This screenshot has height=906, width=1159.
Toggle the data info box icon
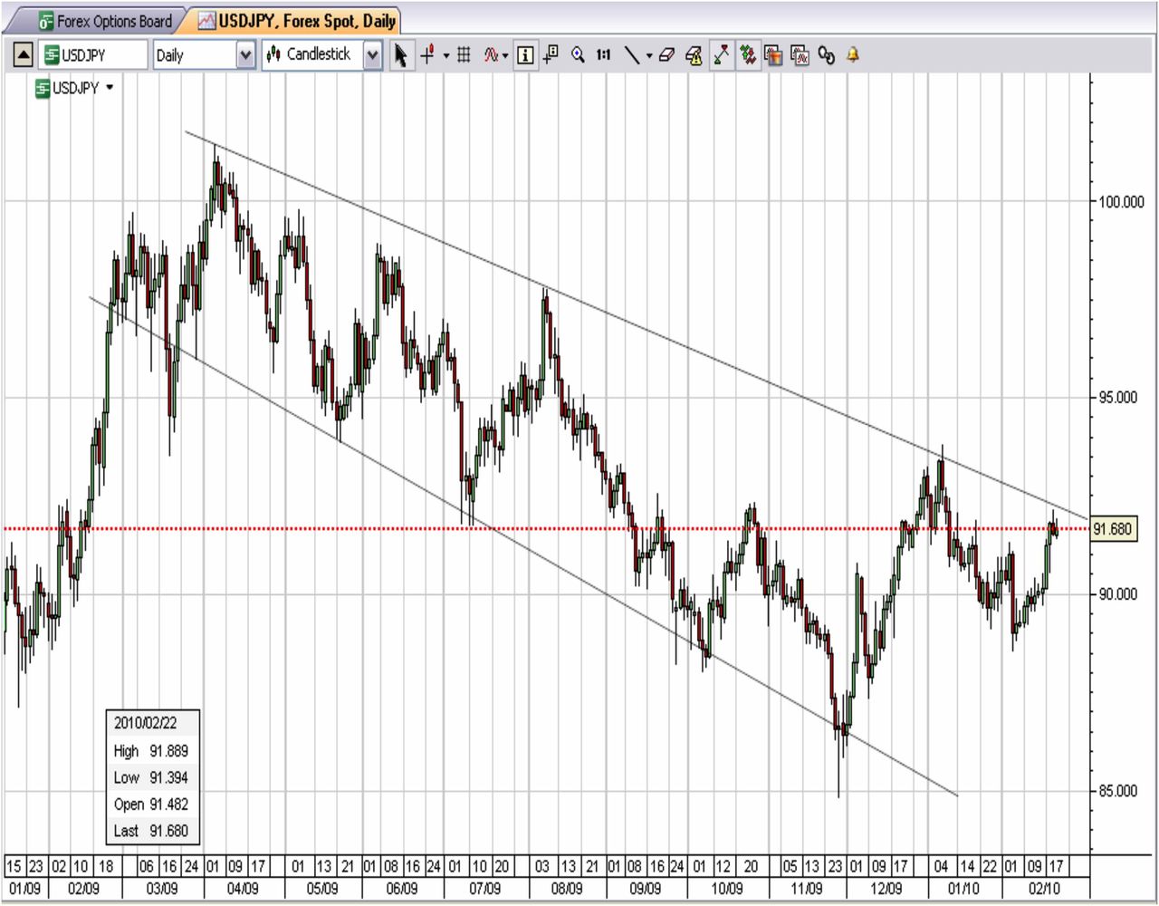525,55
